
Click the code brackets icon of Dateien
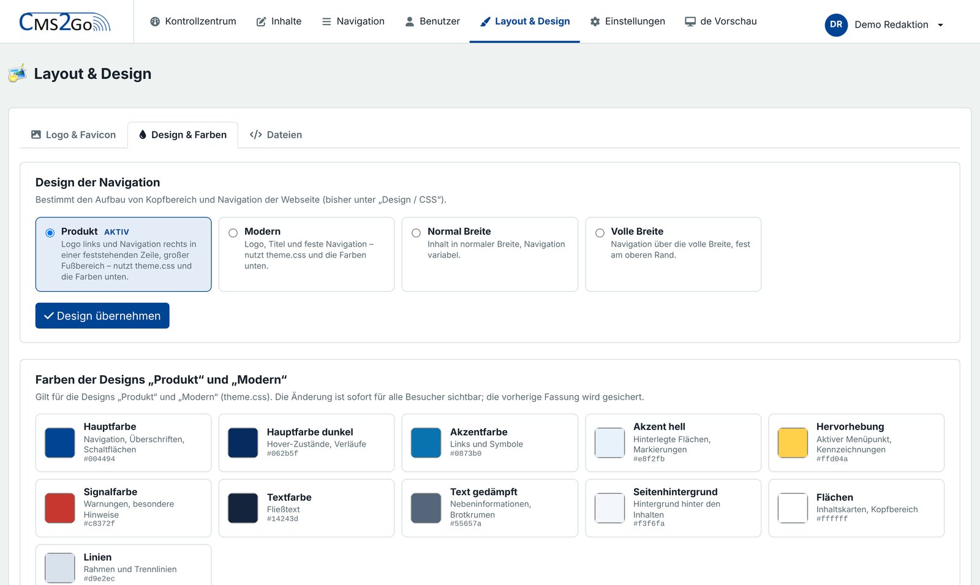[x=256, y=135]
